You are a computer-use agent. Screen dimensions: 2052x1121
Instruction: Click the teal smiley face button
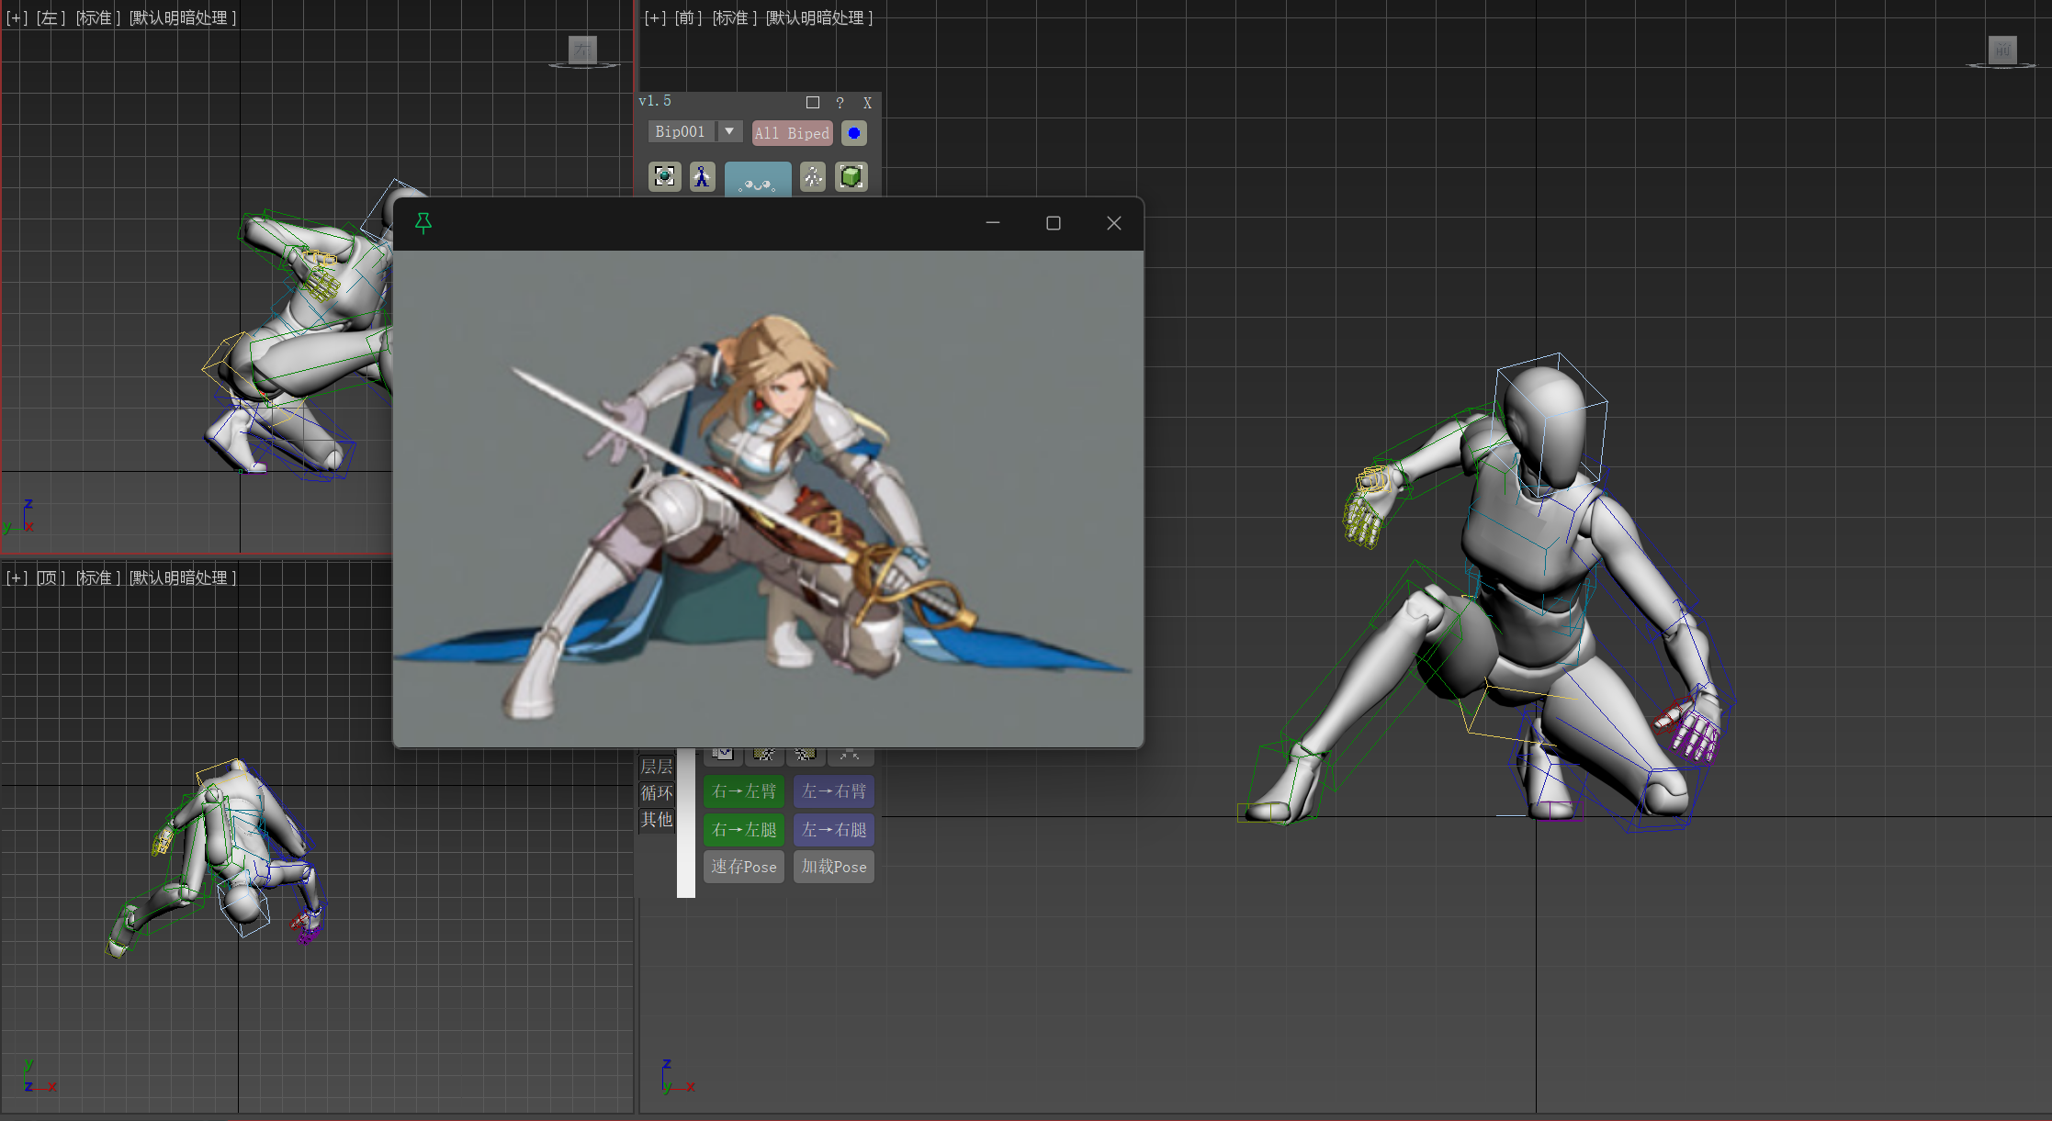[758, 179]
